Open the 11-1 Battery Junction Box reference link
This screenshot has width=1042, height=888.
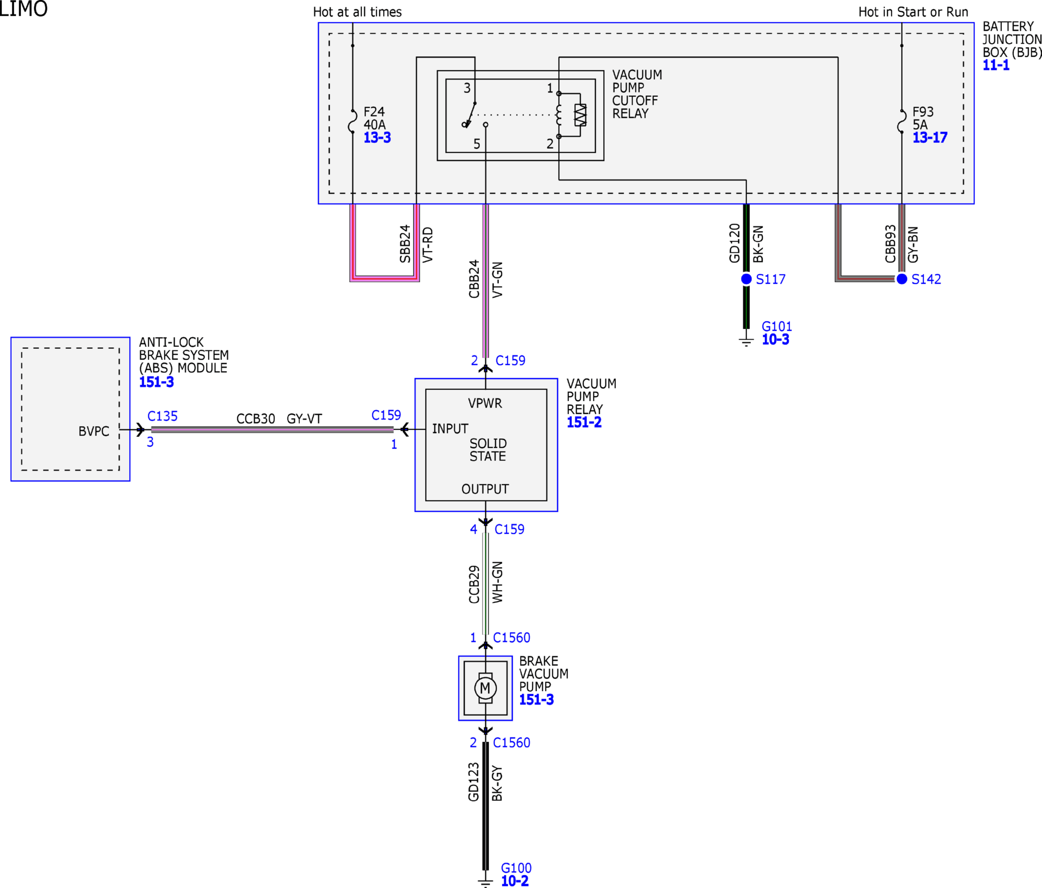(x=996, y=66)
